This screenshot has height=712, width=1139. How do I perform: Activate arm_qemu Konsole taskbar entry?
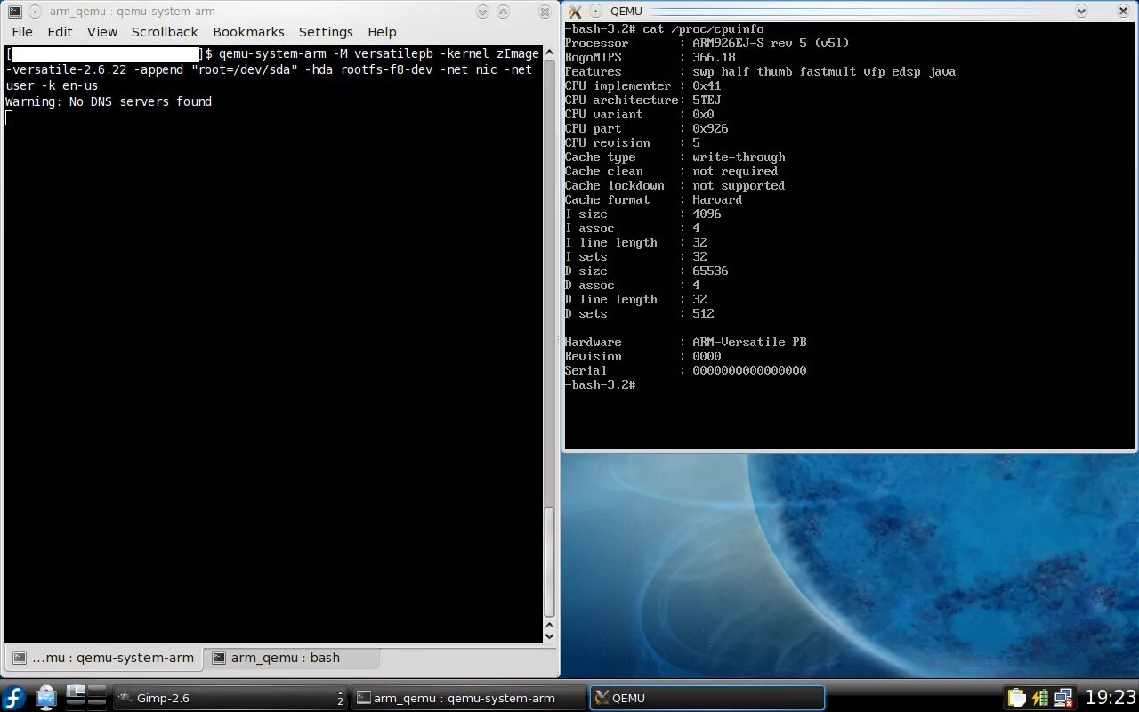pyautogui.click(x=469, y=698)
